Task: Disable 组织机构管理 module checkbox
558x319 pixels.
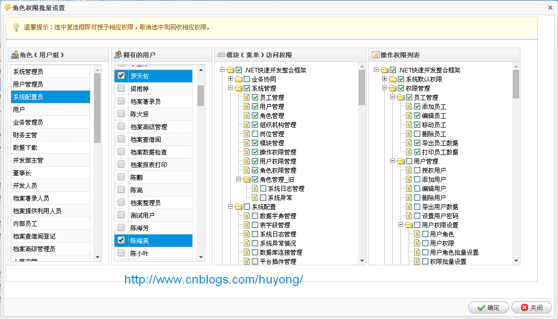Action: point(255,125)
